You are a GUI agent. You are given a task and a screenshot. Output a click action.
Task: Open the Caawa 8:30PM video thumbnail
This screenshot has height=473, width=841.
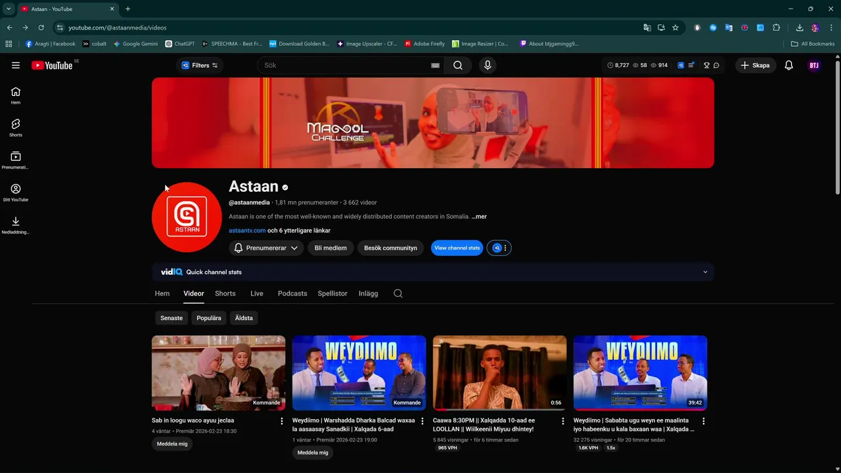coord(499,372)
